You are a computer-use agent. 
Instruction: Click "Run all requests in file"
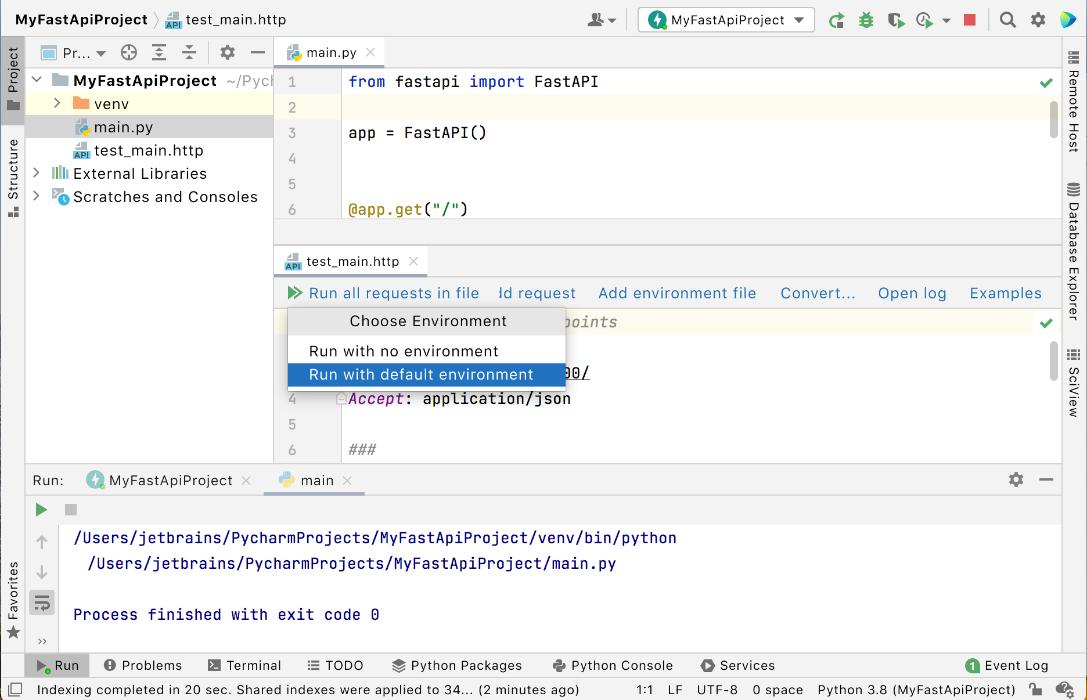[x=394, y=293]
